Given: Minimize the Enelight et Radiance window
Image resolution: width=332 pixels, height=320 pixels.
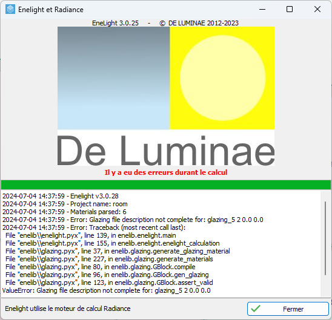Looking at the screenshot, I should pos(262,9).
